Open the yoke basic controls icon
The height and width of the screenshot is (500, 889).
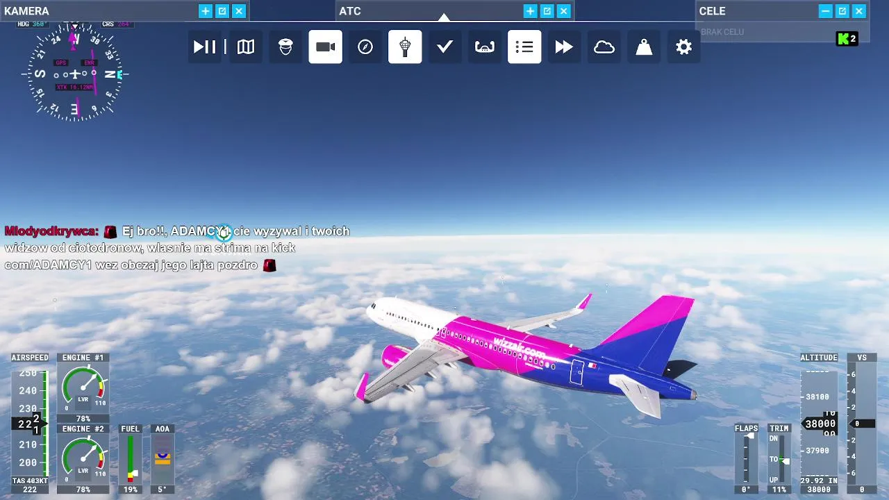click(485, 47)
